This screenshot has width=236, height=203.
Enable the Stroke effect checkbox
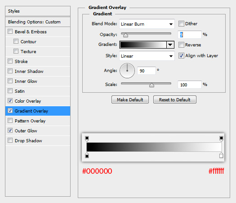pos(10,61)
